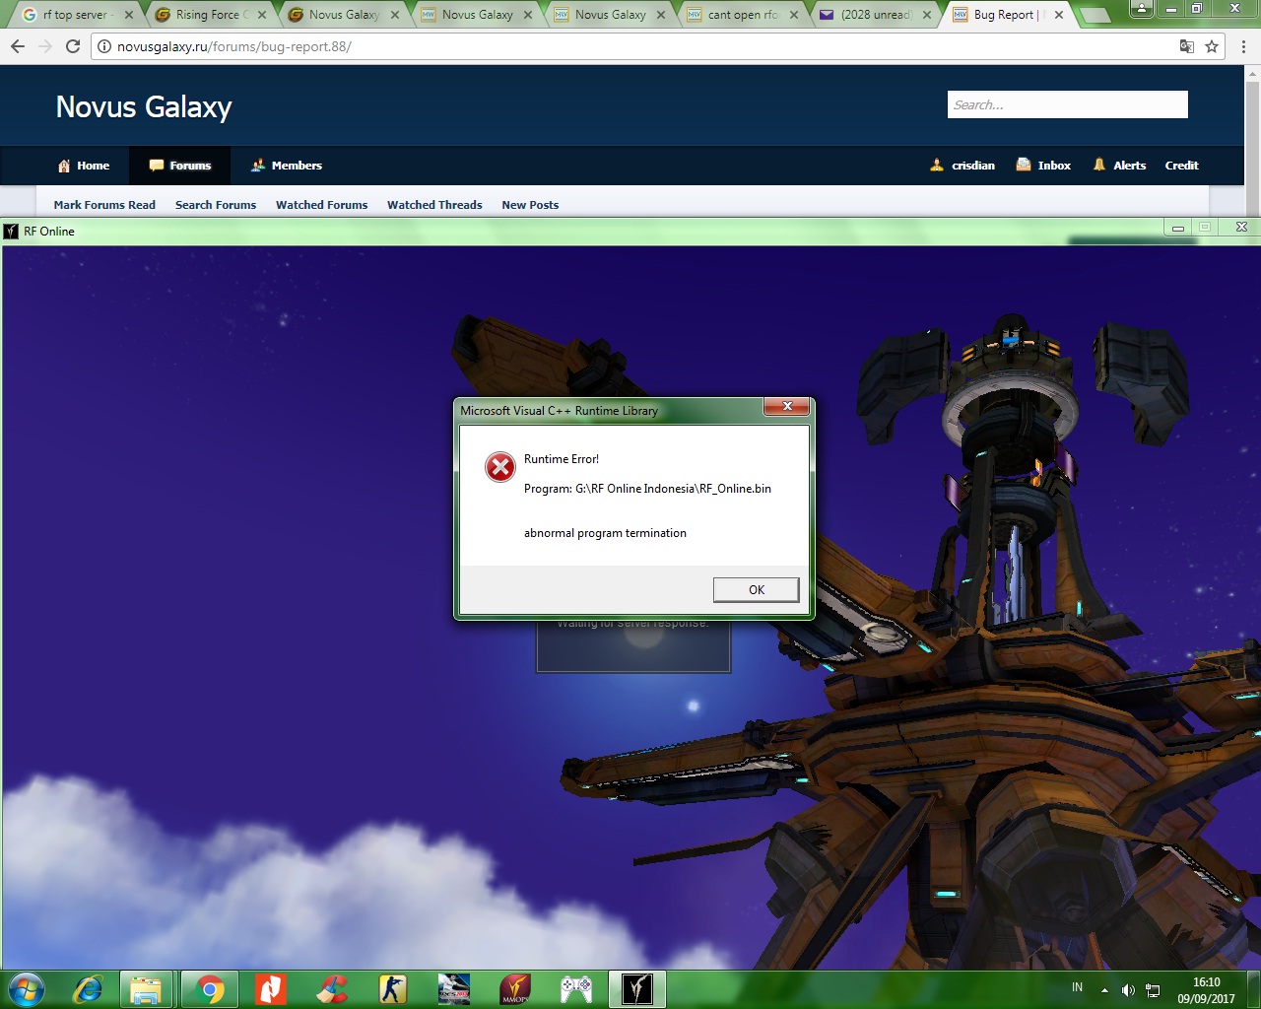Open the Google Translate icon in the address bar
Image resolution: width=1261 pixels, height=1009 pixels.
tap(1187, 46)
